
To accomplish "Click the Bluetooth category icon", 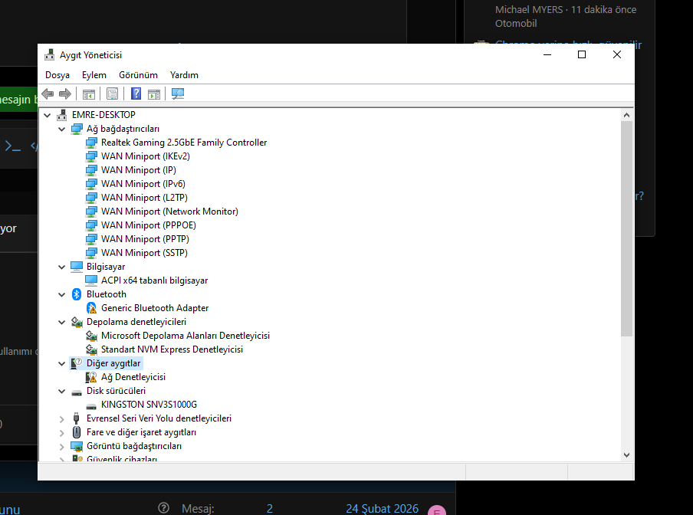I will click(77, 294).
